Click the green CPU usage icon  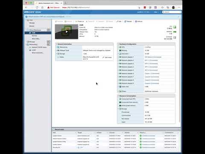click(175, 27)
